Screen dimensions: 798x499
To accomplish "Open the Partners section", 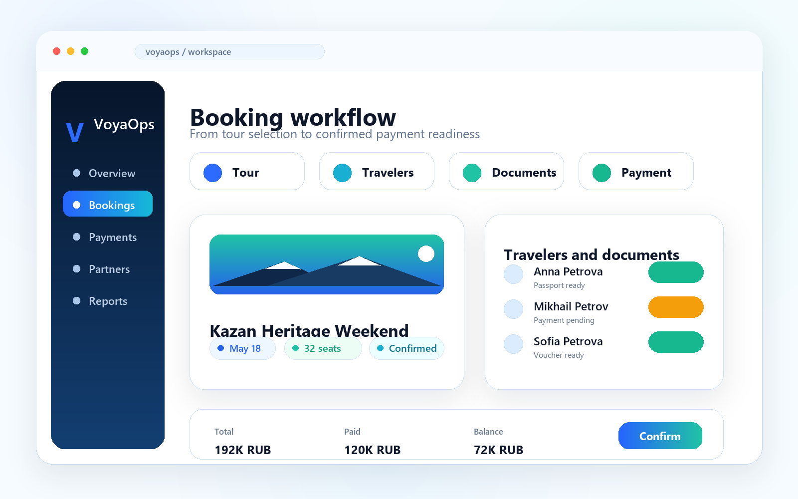I will pos(108,269).
